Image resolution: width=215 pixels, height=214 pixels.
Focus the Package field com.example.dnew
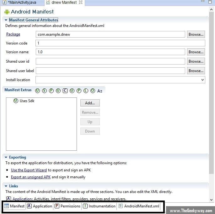click(x=110, y=34)
